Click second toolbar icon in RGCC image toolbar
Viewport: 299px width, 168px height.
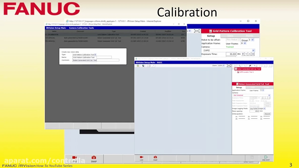pyautogui.click(x=143, y=66)
